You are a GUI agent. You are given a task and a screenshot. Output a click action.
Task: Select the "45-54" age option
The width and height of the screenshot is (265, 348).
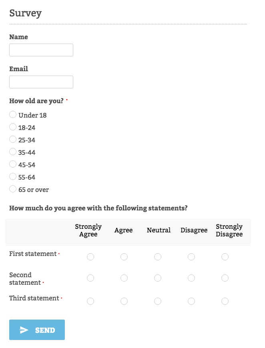click(13, 164)
